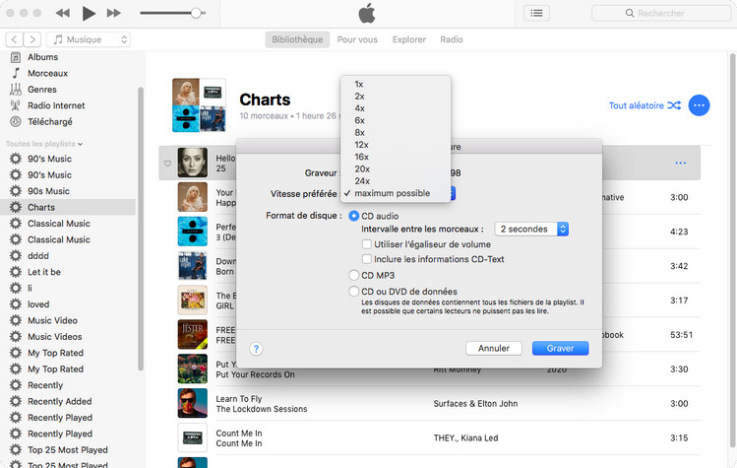Adjust the volume slider
The image size is (737, 468).
coord(197,13)
